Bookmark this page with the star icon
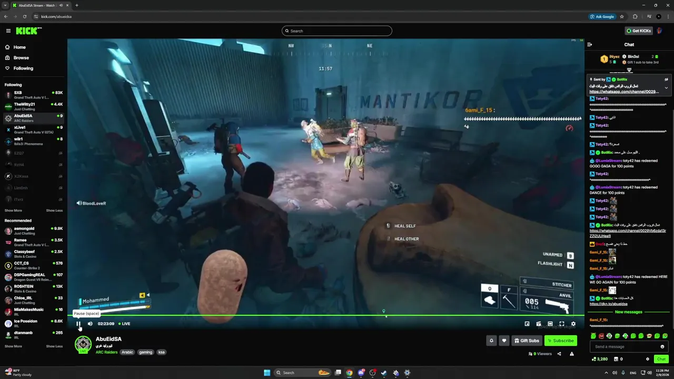The image size is (674, 379). pos(622,16)
